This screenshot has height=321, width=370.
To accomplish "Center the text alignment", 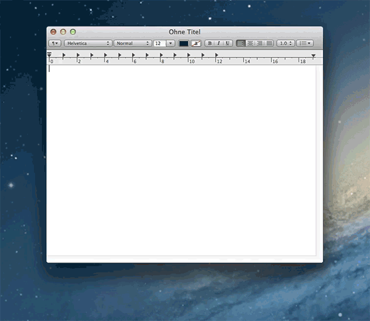I will 250,43.
